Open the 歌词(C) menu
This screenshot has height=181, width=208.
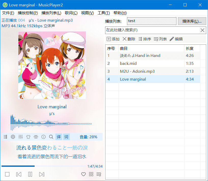coord(71,13)
